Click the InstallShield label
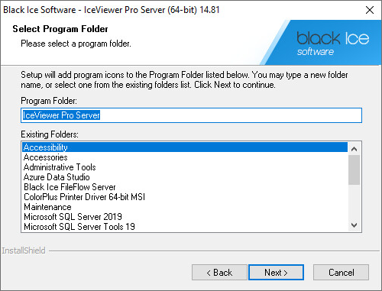This screenshot has width=382, height=291. click(24, 251)
